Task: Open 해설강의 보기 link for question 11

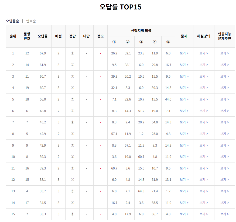Action: tap(204, 76)
